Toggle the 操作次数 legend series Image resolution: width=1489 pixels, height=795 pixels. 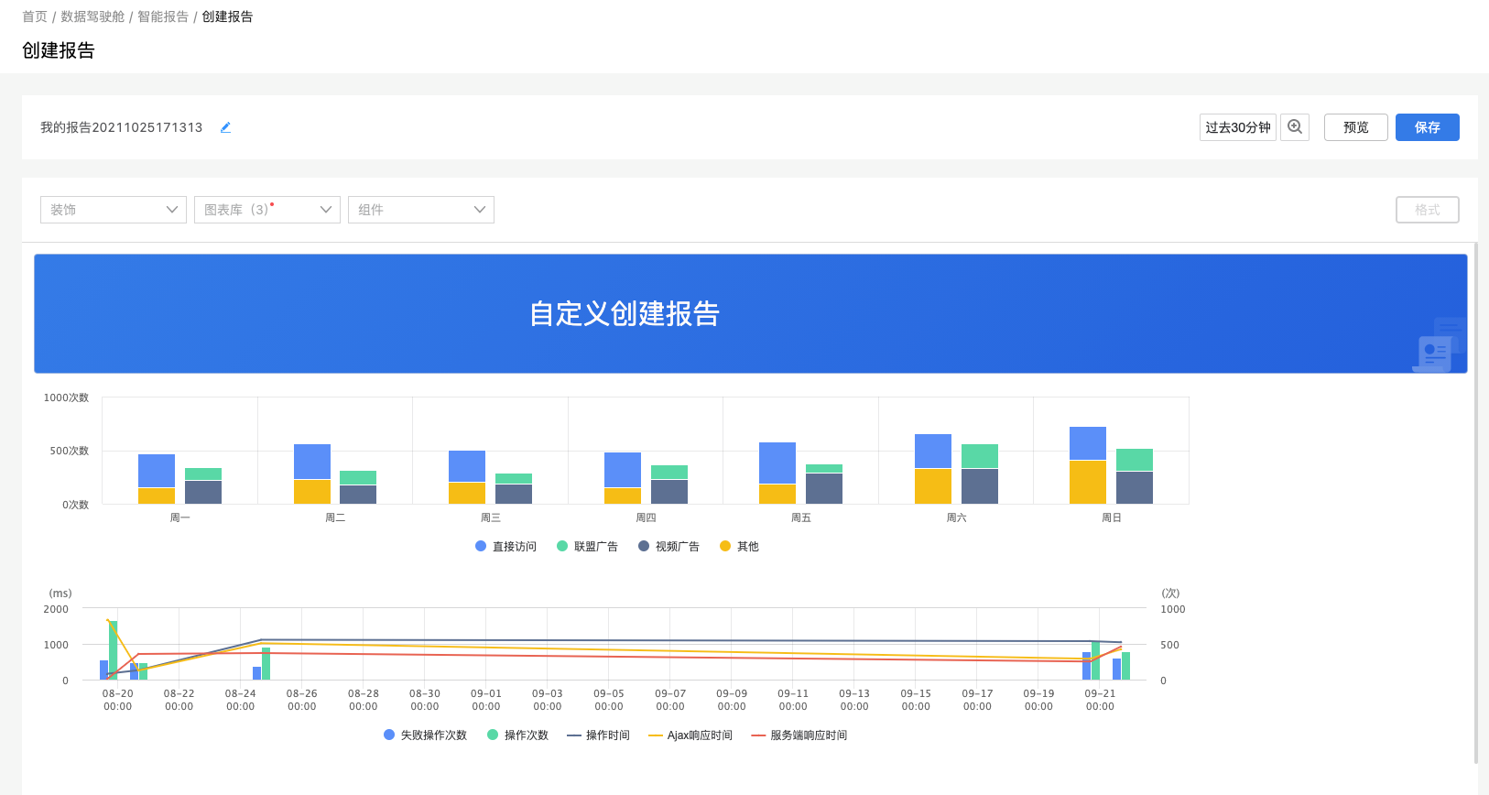[x=517, y=735]
